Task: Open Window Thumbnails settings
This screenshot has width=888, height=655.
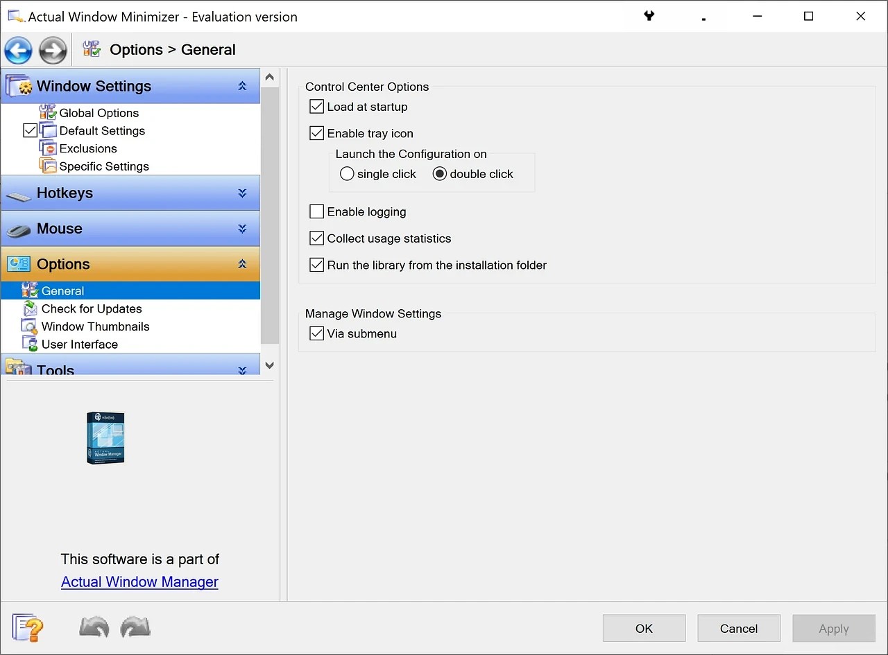Action: pos(94,326)
